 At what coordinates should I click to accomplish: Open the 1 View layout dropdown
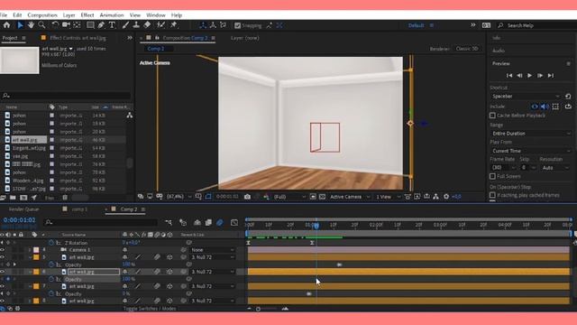(388, 197)
